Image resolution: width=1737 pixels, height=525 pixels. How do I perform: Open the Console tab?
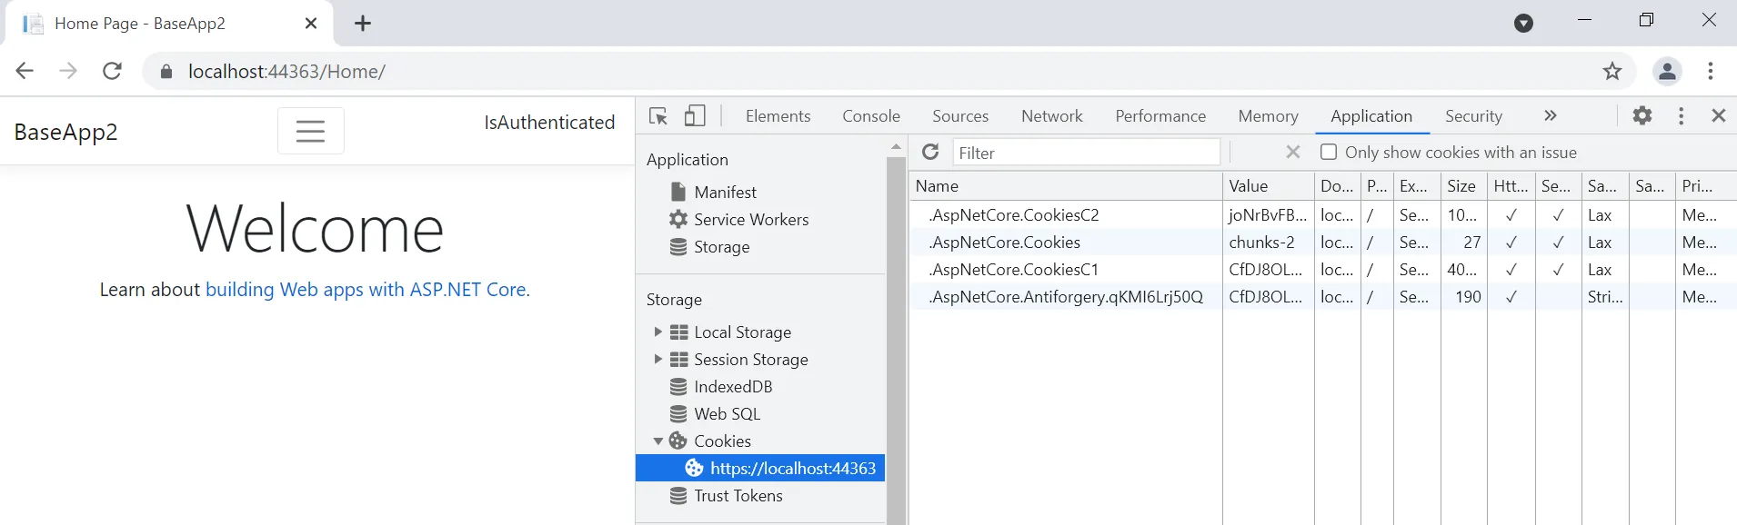point(870,116)
